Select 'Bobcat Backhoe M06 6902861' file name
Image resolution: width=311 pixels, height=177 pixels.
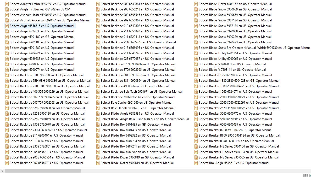click(x=138, y=97)
